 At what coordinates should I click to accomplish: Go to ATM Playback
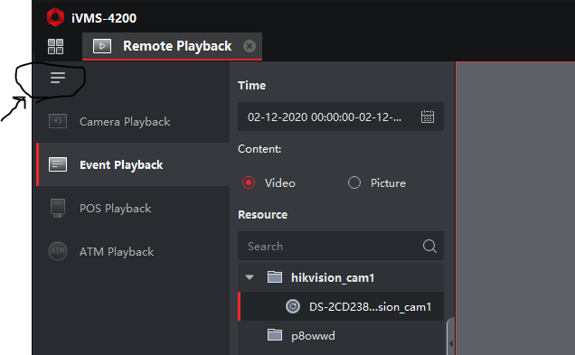(133, 251)
